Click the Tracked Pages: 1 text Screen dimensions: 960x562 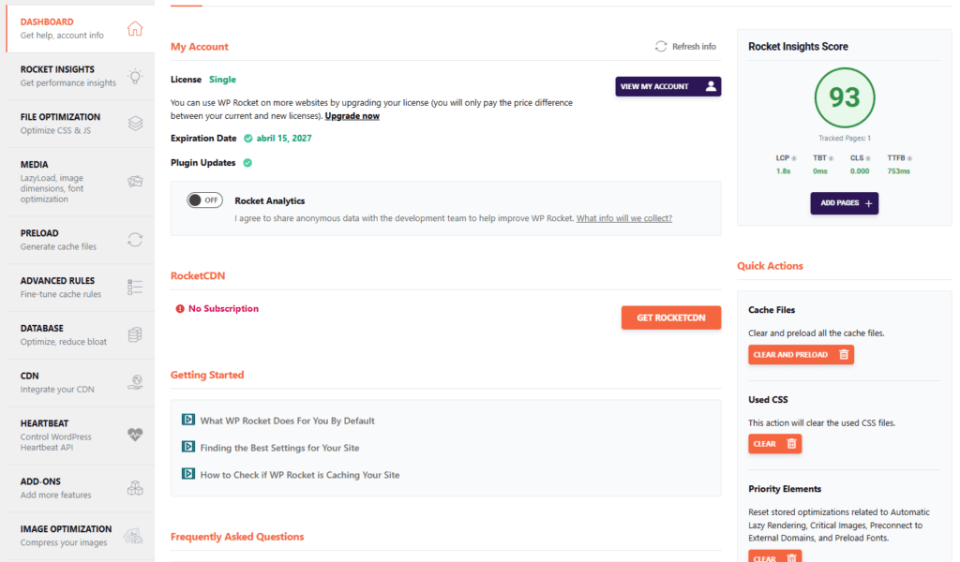click(845, 139)
